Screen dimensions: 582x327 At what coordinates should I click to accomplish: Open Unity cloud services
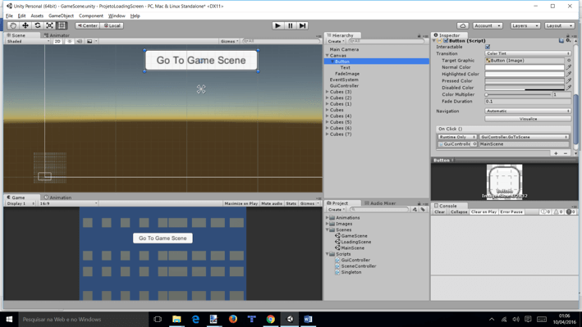[x=462, y=25]
